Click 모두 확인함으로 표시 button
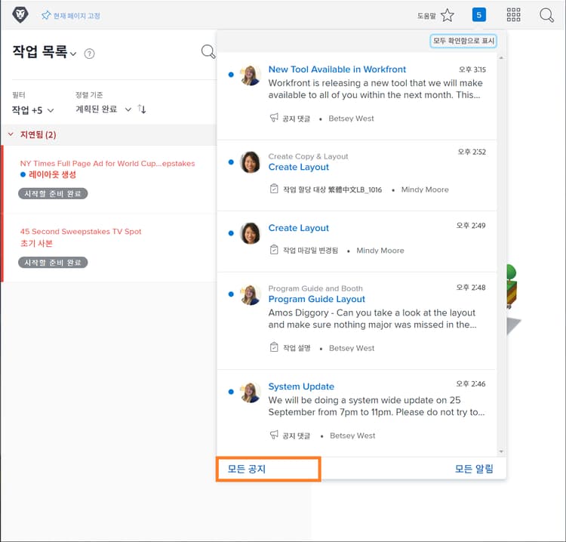566x542 pixels. click(463, 41)
